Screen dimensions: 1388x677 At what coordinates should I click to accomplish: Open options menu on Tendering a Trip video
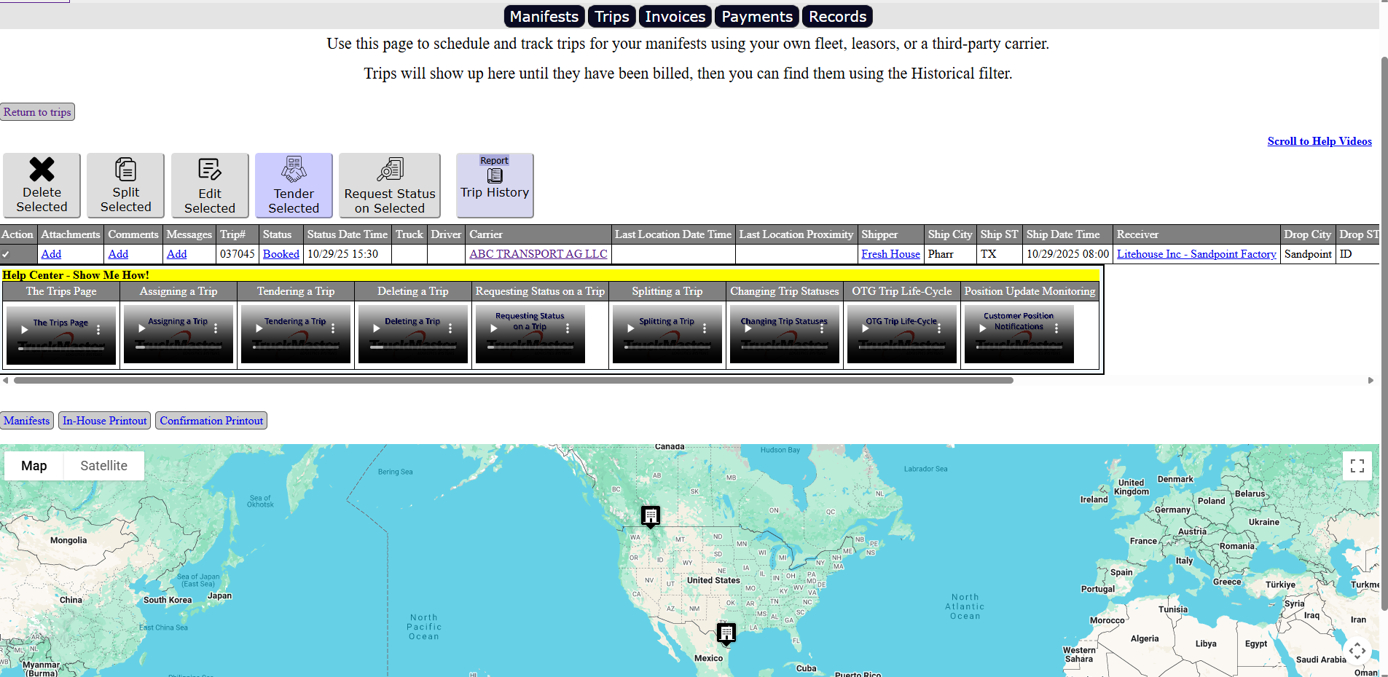[x=333, y=328]
